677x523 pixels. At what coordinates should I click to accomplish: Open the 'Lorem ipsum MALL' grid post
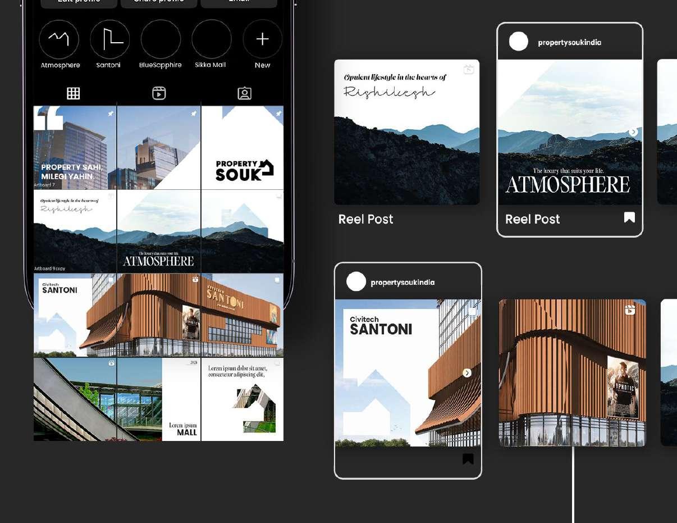pos(159,399)
